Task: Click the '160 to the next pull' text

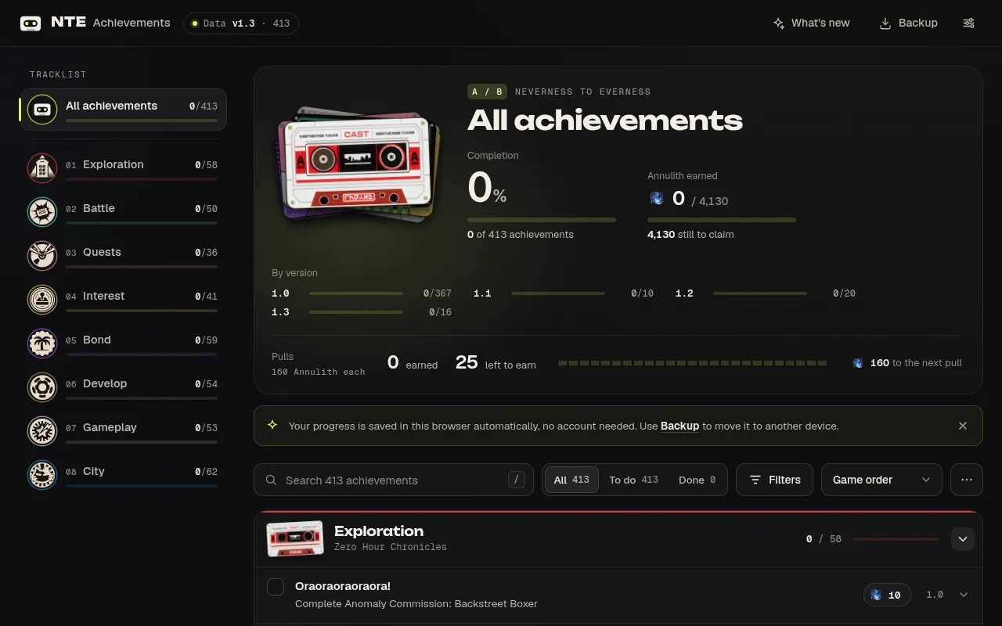Action: pyautogui.click(x=916, y=363)
